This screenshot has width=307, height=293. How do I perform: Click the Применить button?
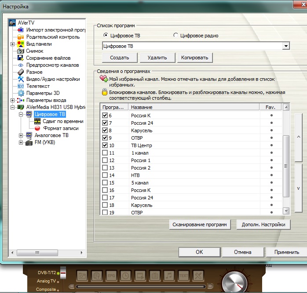pos(286,252)
